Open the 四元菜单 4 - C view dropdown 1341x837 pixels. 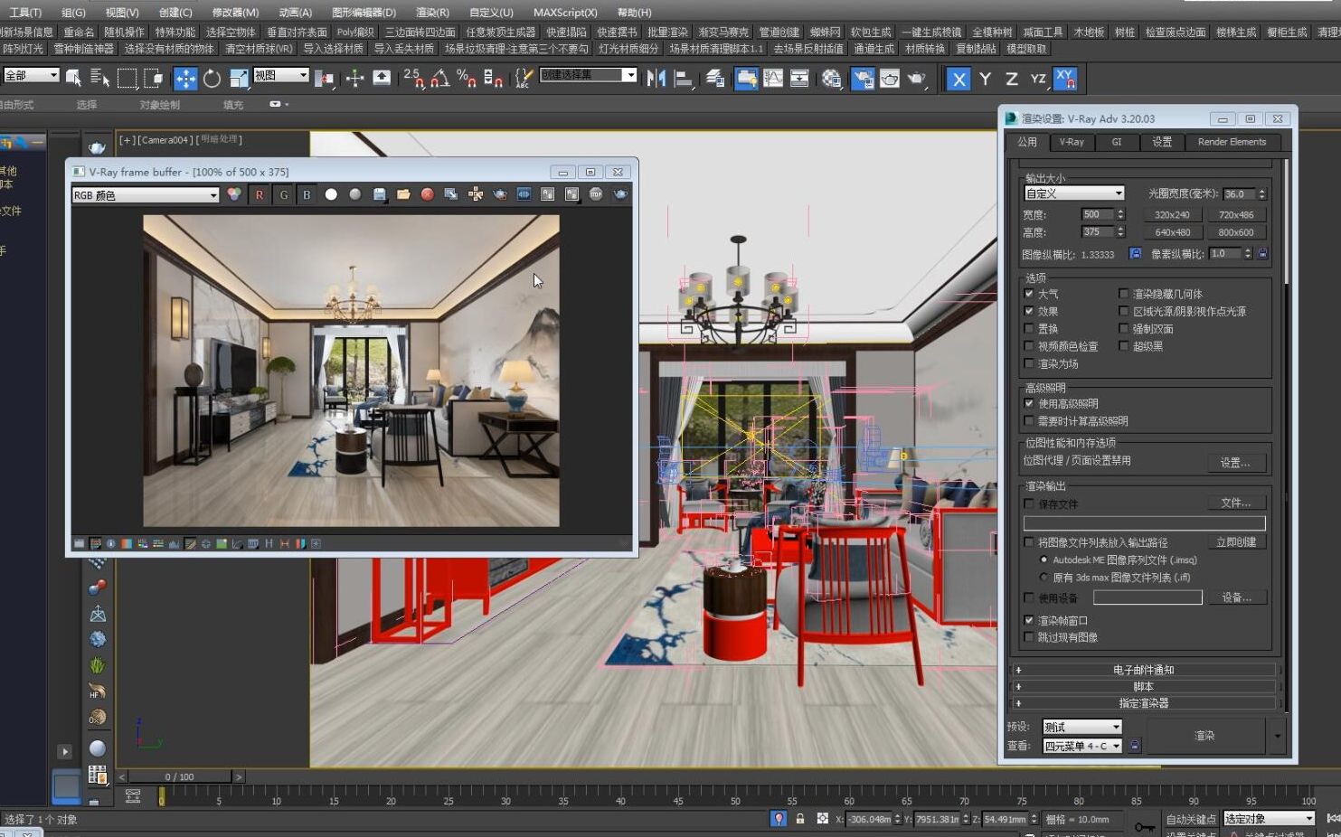coord(1081,746)
